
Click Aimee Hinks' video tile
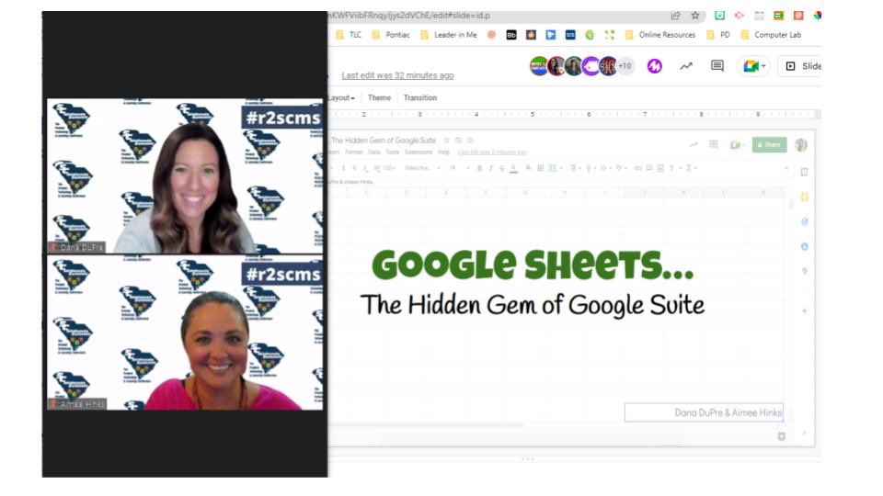coord(185,333)
